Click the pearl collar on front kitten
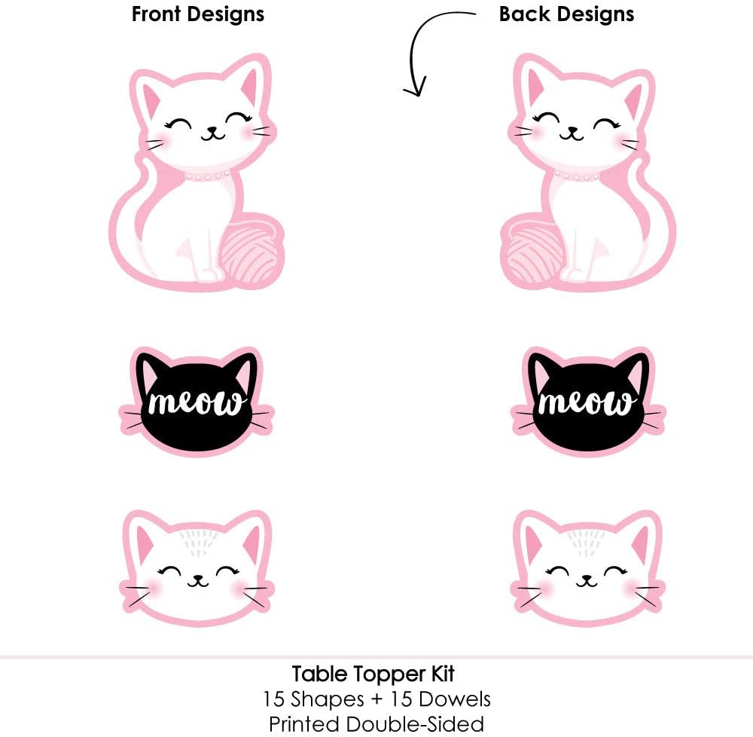The height and width of the screenshot is (737, 753). (x=208, y=176)
